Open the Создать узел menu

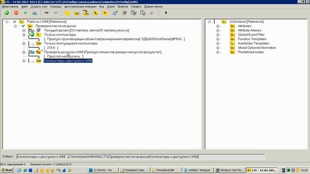(x=39, y=6)
